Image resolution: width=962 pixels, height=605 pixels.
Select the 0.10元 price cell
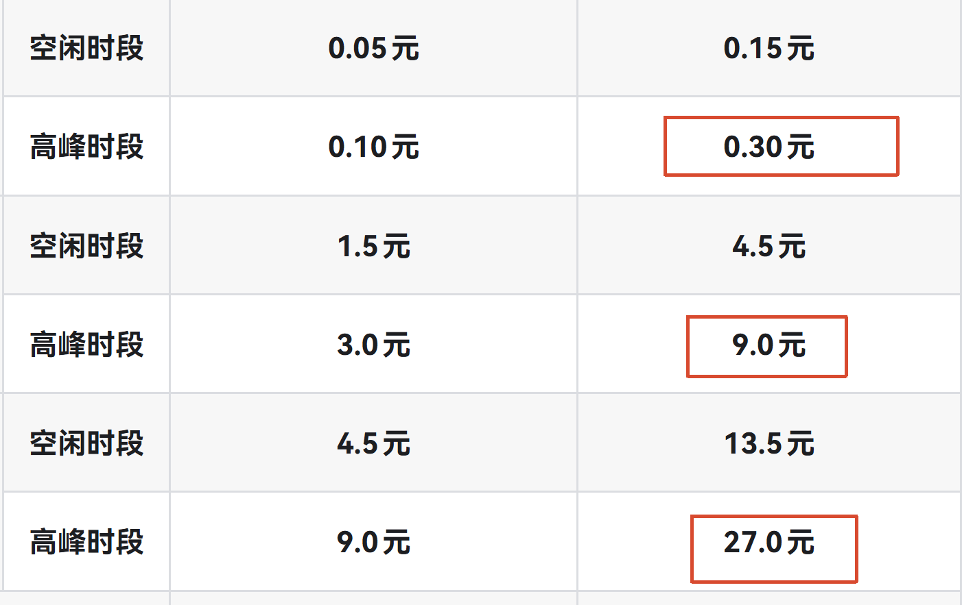373,147
